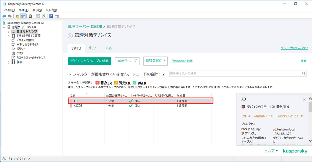The image size is (312, 162).
Task: Open the 列の追加と削除 link
Action: tap(182, 61)
